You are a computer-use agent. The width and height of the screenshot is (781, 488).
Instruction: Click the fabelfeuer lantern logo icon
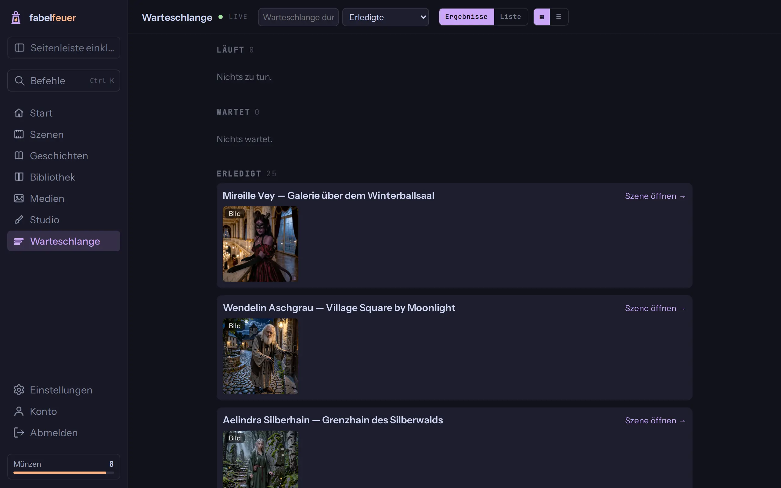16,17
